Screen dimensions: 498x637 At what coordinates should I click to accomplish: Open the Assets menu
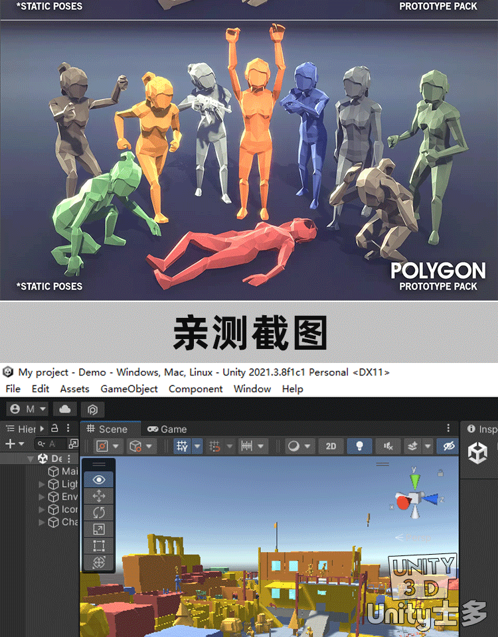click(74, 389)
